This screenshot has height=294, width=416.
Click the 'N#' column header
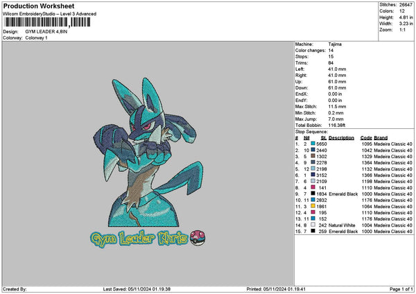coord(306,138)
